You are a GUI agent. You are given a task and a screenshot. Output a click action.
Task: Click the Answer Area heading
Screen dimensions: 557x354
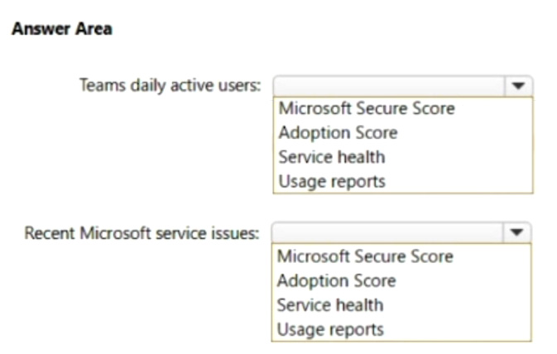(x=61, y=29)
